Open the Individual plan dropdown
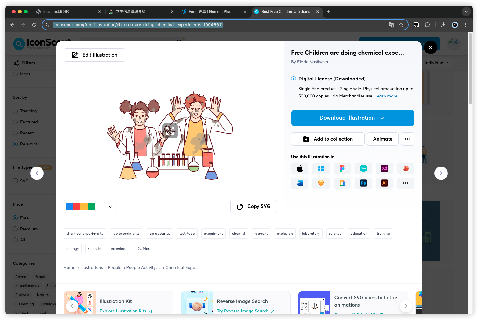Screen dimensions: 478x320 [x=437, y=63]
